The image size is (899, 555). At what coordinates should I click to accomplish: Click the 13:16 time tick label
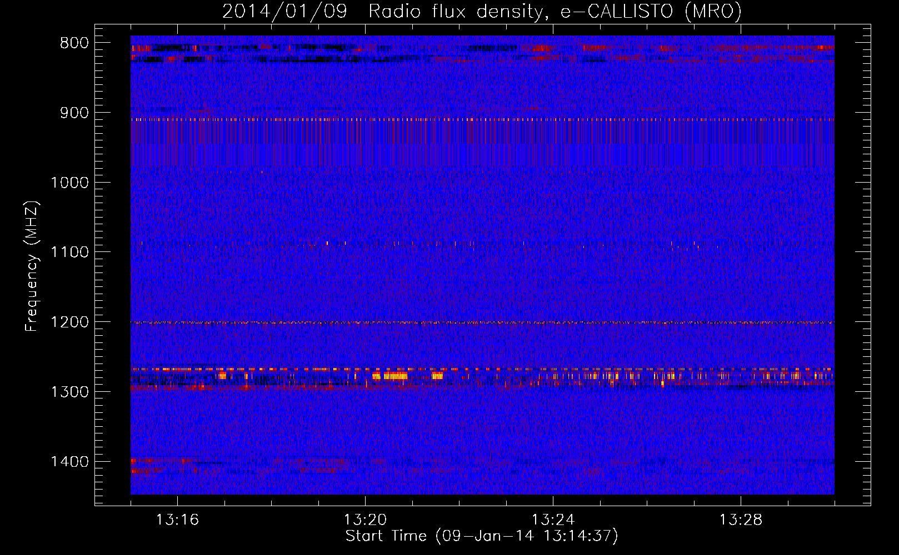[x=177, y=520]
